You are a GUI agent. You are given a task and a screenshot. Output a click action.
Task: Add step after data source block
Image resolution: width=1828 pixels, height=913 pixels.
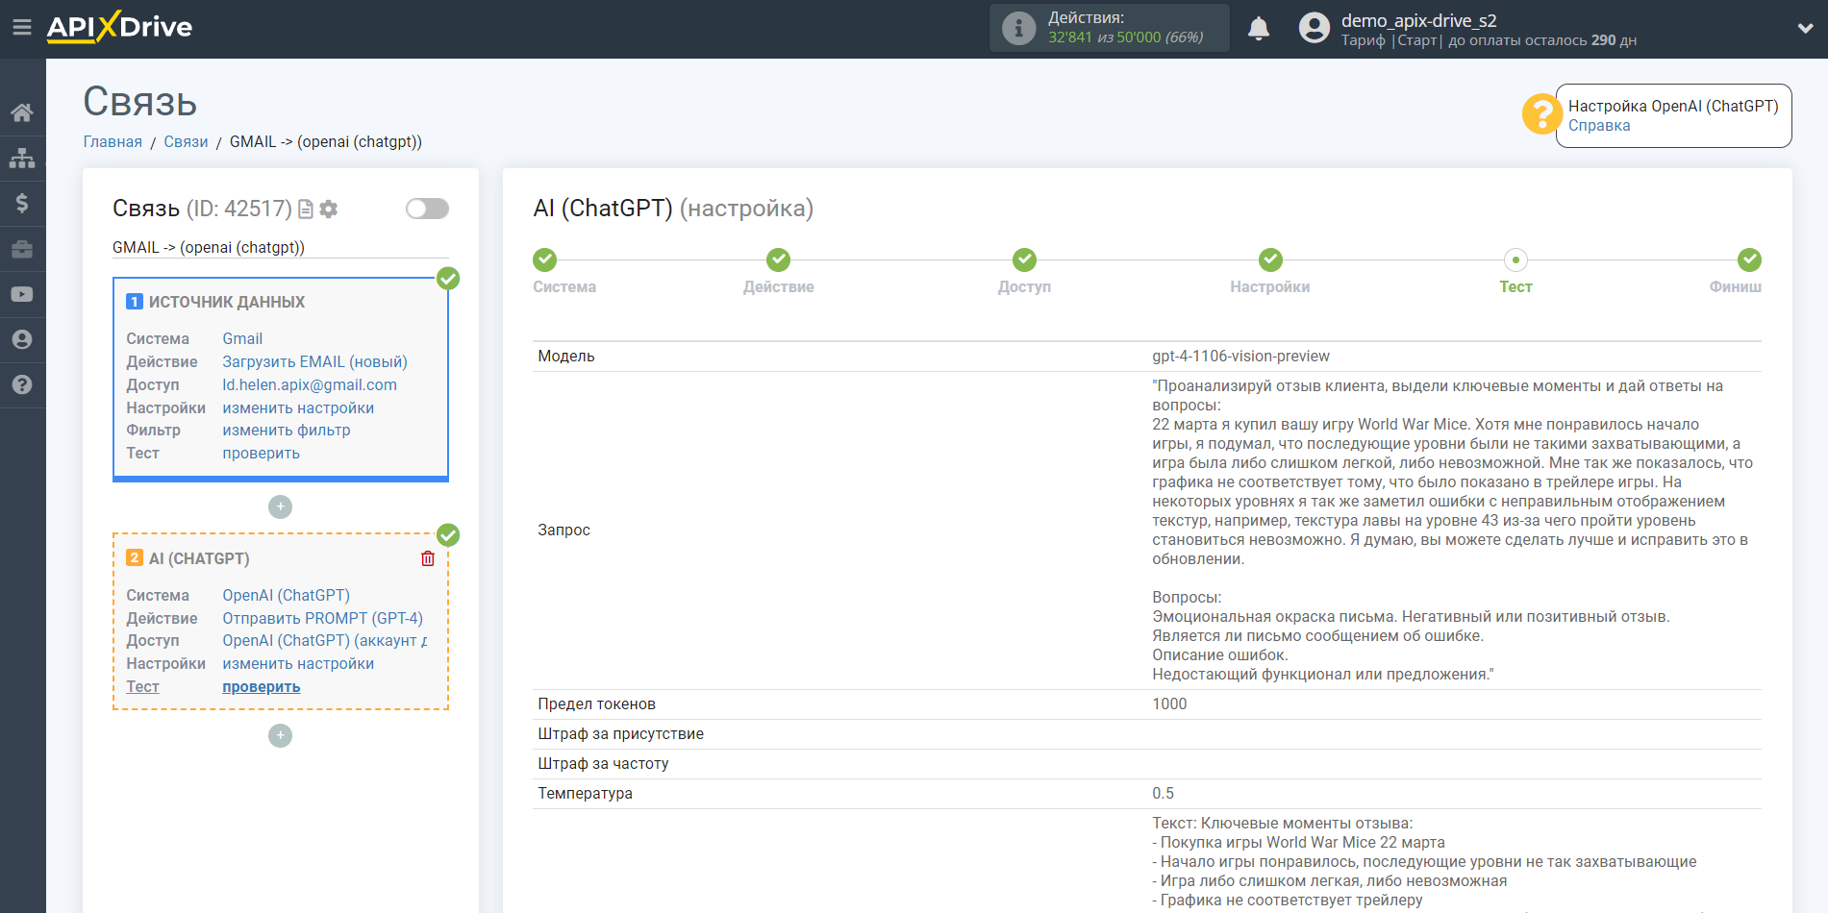pos(280,506)
